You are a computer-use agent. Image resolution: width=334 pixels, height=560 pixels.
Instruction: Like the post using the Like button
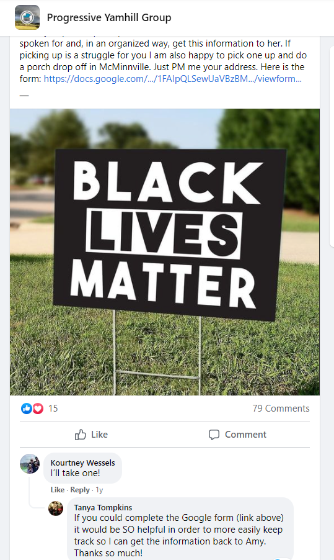tap(91, 435)
